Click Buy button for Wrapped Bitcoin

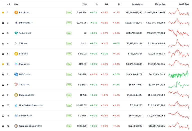click(x=69, y=126)
